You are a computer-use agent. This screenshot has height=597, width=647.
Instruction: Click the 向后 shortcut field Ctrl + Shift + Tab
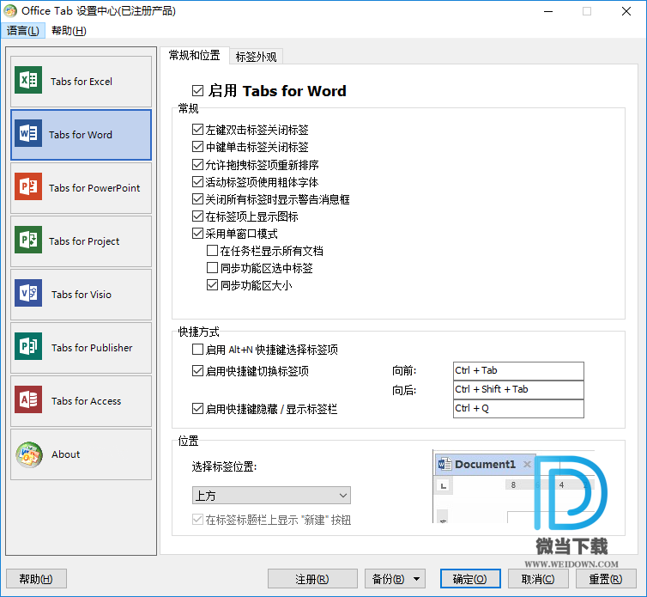[x=518, y=390]
